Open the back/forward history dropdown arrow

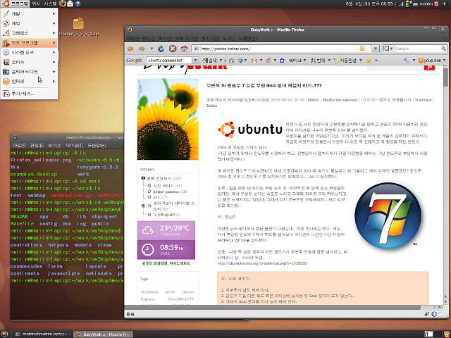152,49
